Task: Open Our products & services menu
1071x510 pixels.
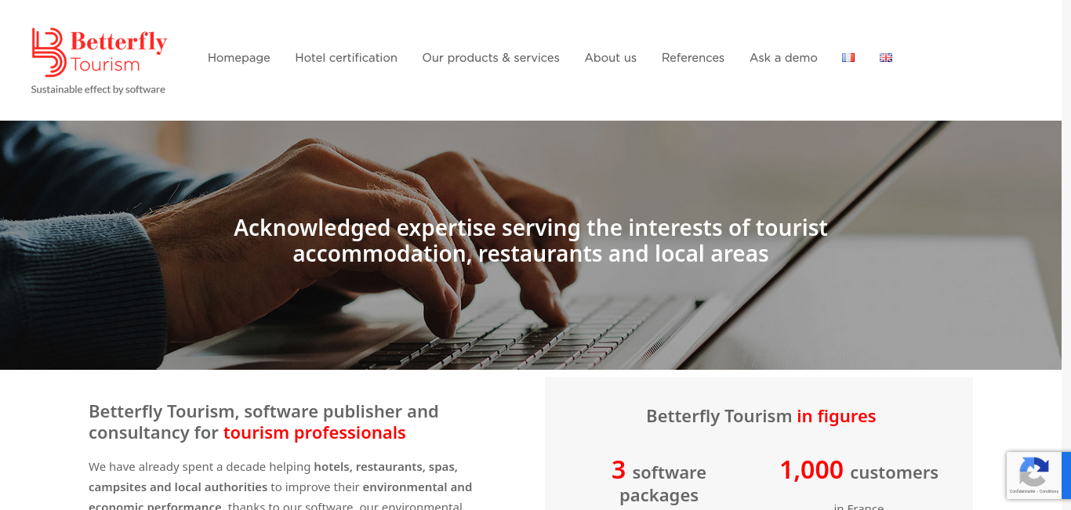Action: point(491,58)
